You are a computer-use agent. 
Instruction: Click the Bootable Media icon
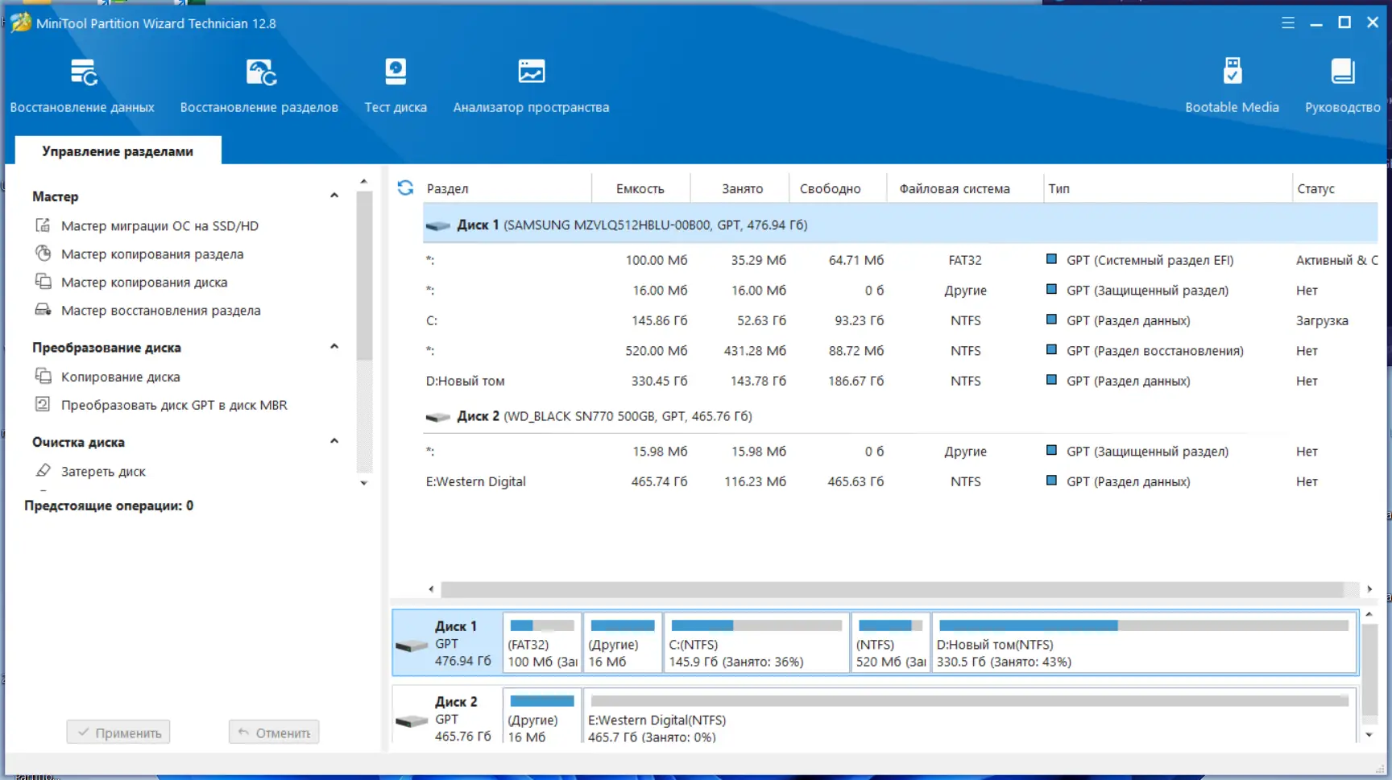tap(1232, 85)
